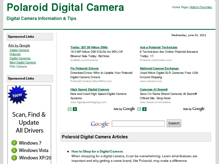Image resolution: width=219 pixels, height=164 pixels.
Task: Click Polaroid Digital Camera Articles heading
Action: pos(95,137)
